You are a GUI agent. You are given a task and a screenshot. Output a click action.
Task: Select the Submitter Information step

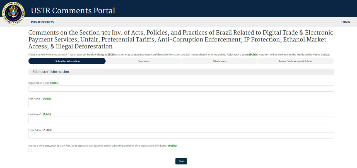pos(67,61)
